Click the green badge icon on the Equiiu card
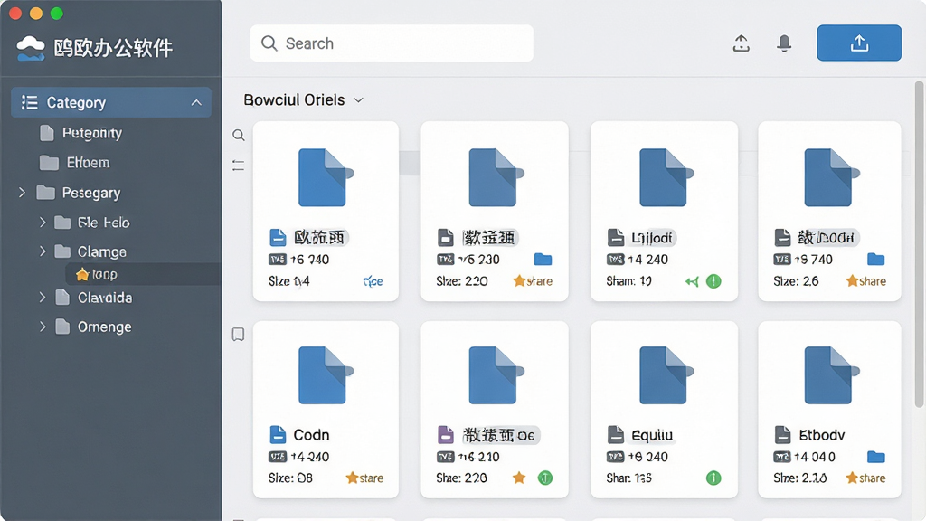 click(713, 478)
